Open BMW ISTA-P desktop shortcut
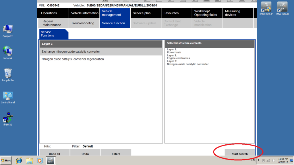This screenshot has height=165, width=294. pos(266,9)
